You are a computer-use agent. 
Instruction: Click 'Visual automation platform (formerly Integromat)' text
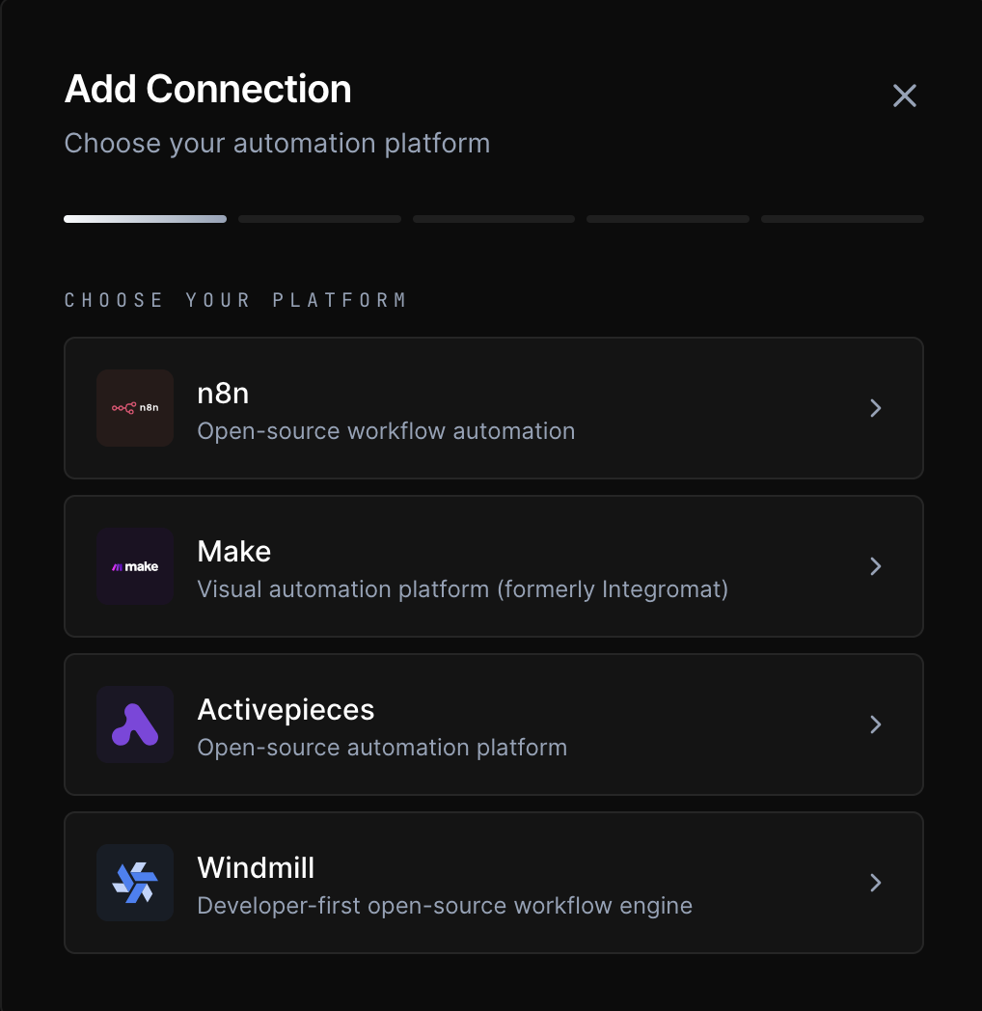point(462,588)
